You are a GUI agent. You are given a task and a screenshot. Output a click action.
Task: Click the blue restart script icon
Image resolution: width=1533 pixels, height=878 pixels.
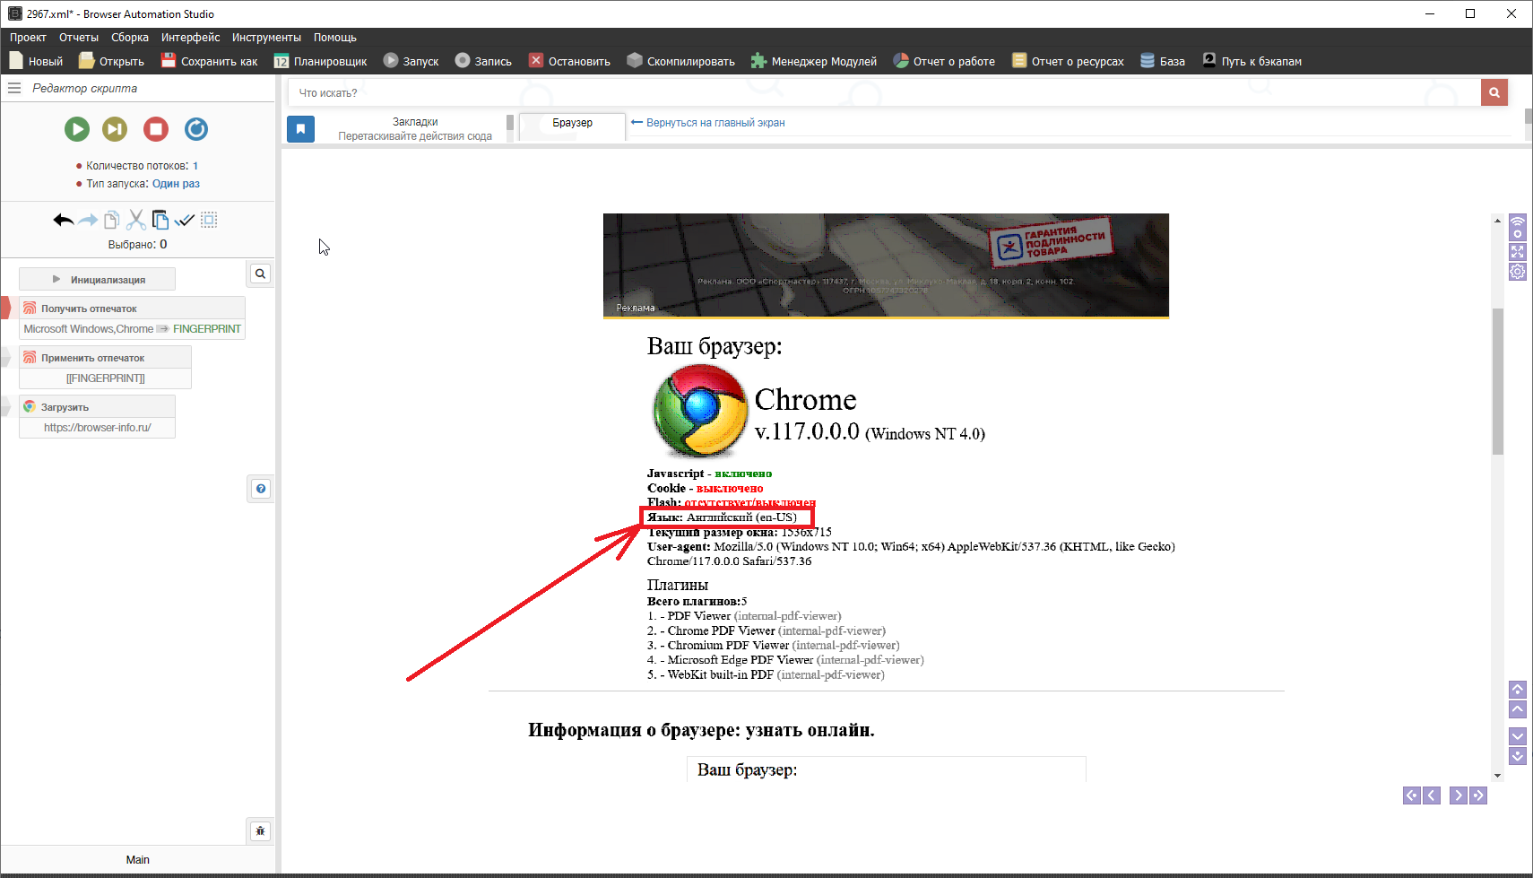tap(196, 129)
